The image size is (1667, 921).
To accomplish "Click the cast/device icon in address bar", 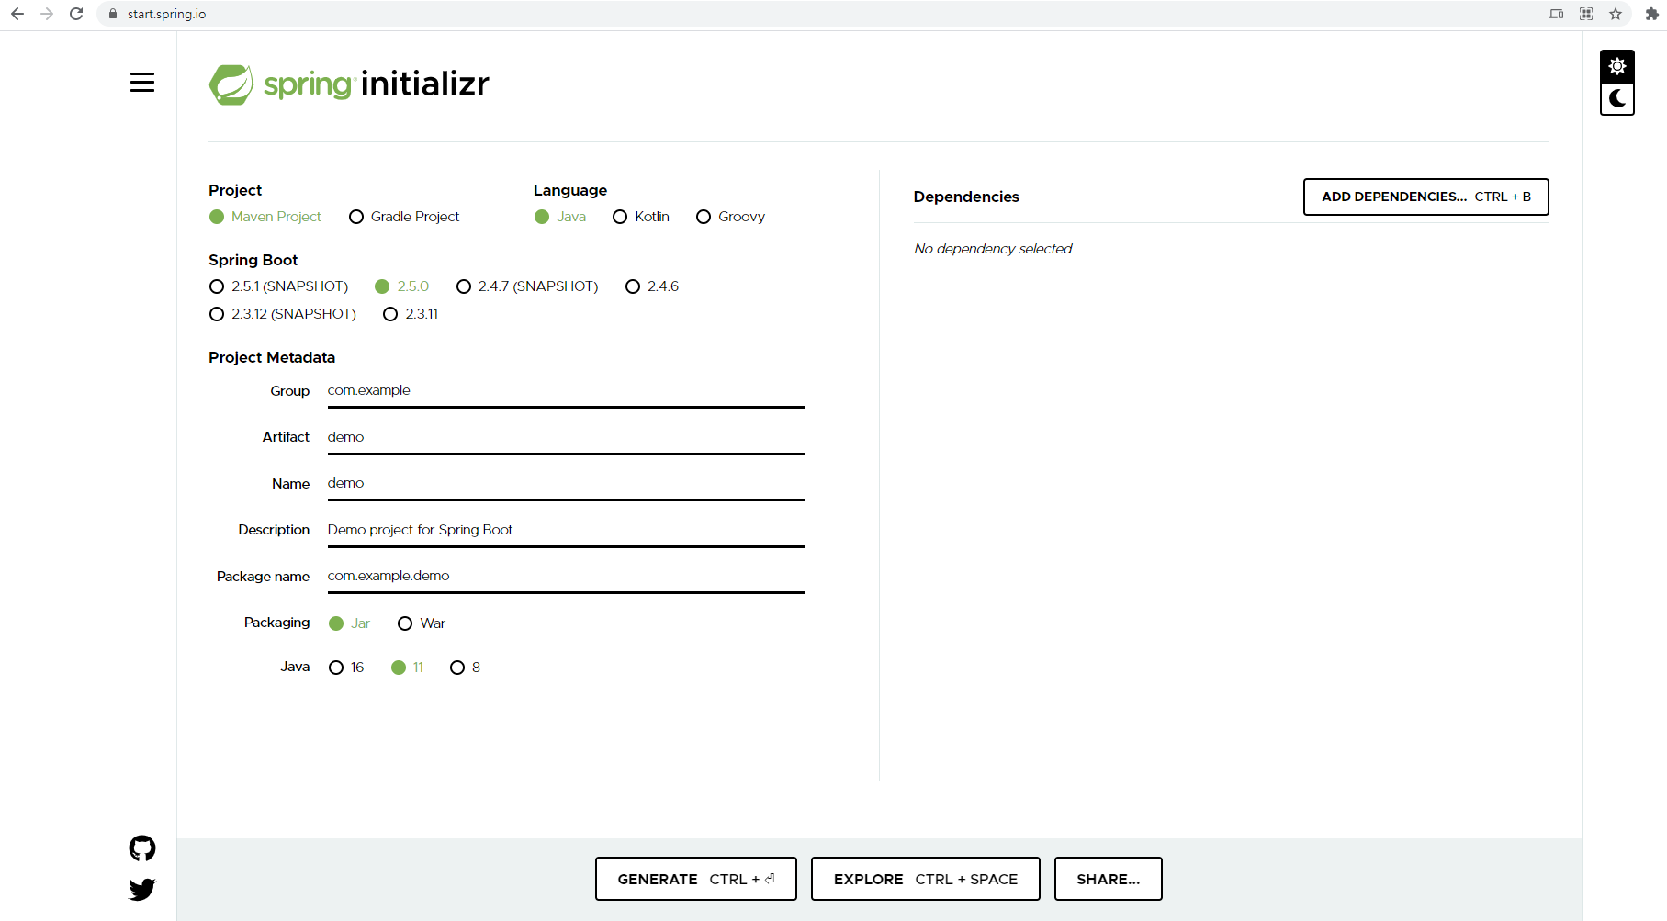I will point(1556,14).
